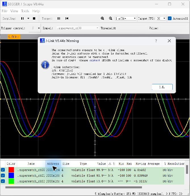Click the red color swatch for ch00
This screenshot has height=196, width=190.
tap(11, 170)
